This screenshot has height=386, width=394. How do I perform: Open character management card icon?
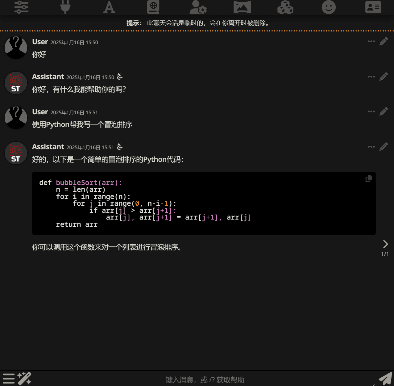click(373, 7)
